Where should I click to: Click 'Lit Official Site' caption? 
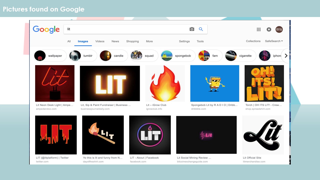point(252,158)
